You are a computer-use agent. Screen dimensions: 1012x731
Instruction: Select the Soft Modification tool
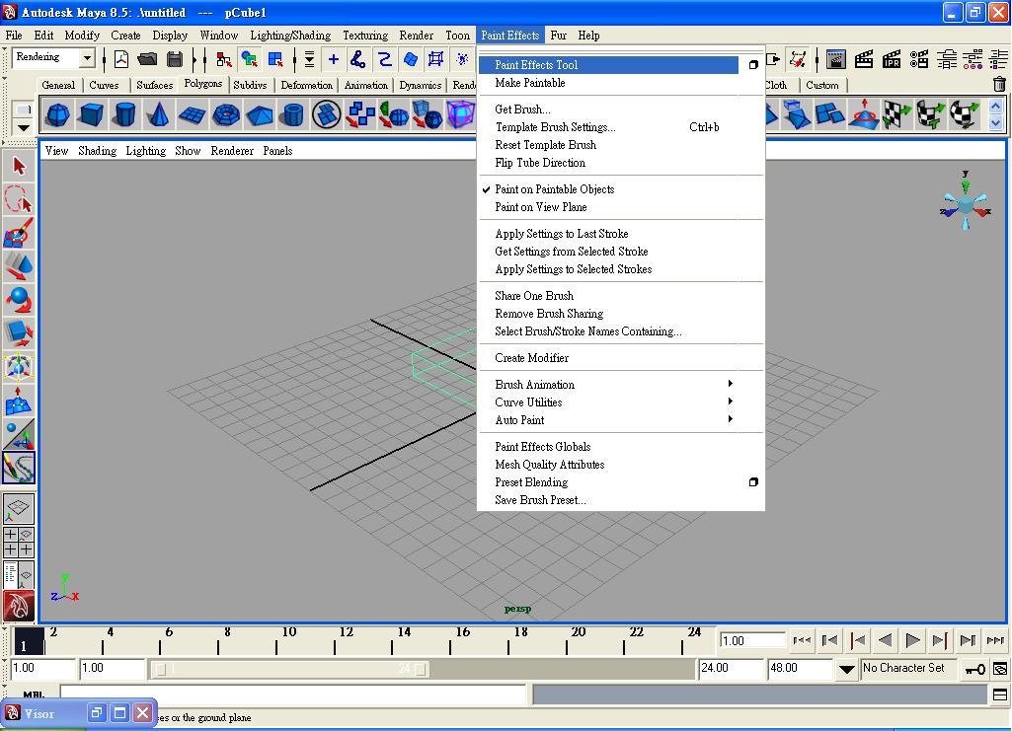[19, 401]
